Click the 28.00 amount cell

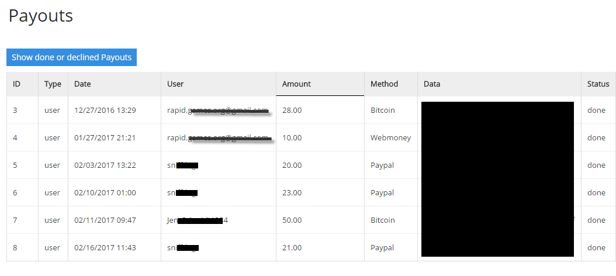click(x=292, y=111)
